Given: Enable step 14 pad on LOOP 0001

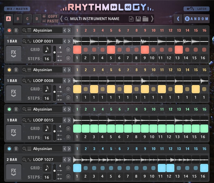Looking at the screenshot, I should coord(187,49).
